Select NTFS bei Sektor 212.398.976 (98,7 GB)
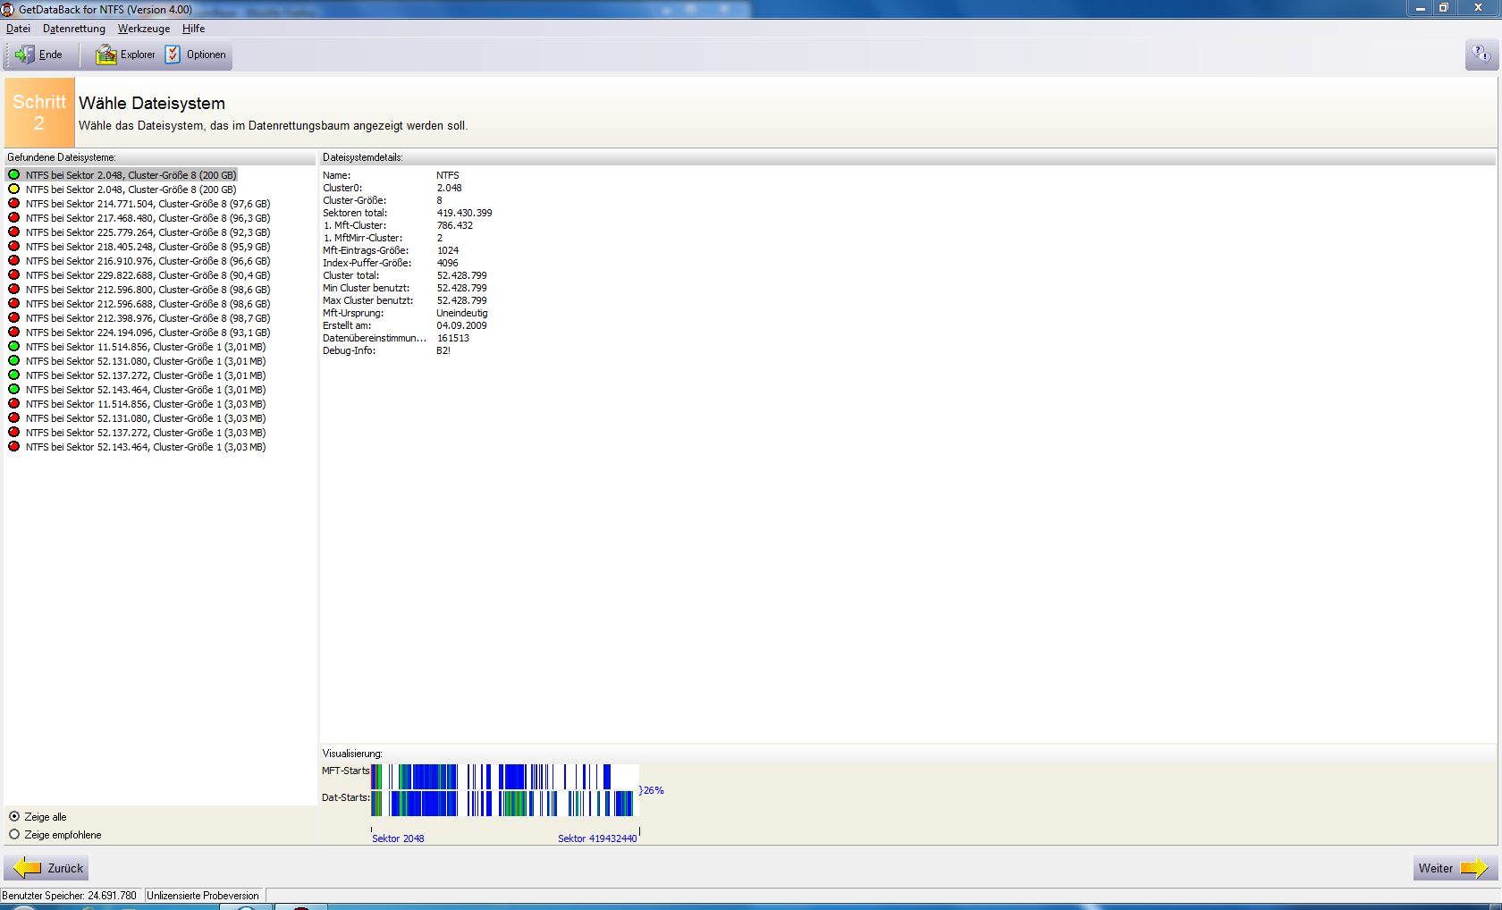This screenshot has height=910, width=1502. tap(148, 318)
